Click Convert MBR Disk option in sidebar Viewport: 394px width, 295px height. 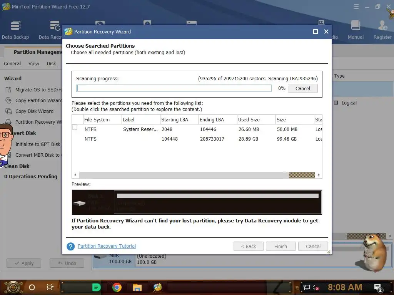coord(38,155)
